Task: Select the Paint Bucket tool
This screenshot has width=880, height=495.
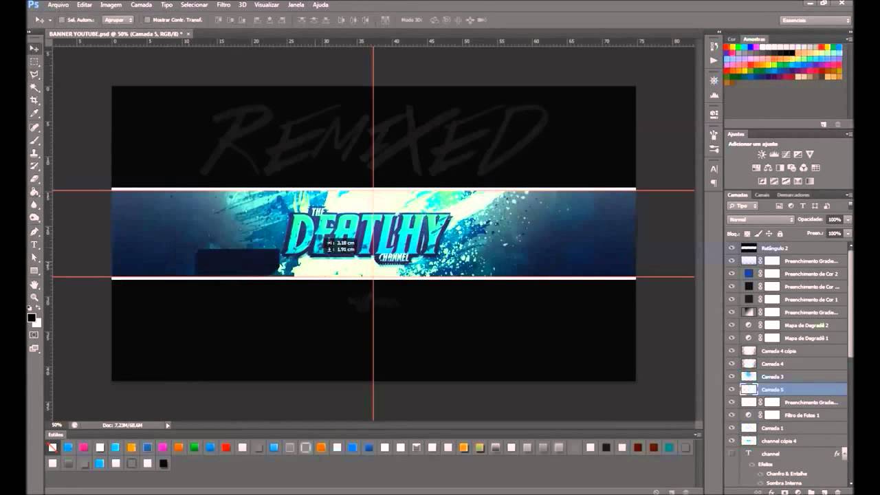Action: [x=34, y=192]
